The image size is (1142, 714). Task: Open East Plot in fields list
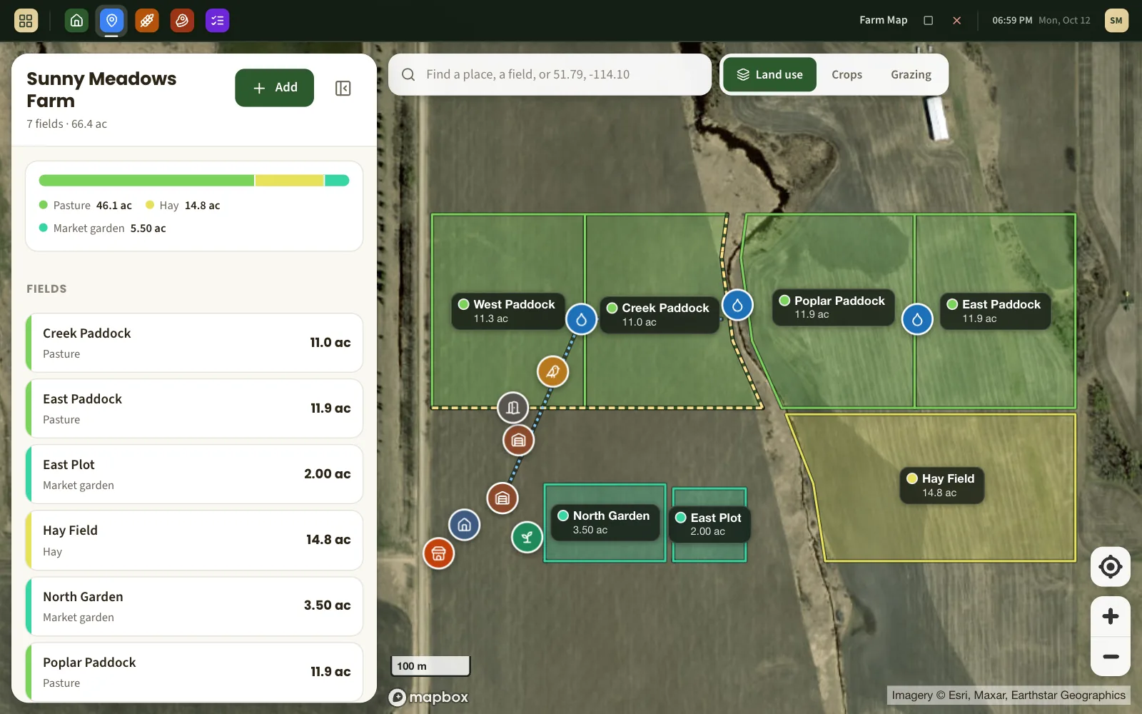[x=194, y=474]
